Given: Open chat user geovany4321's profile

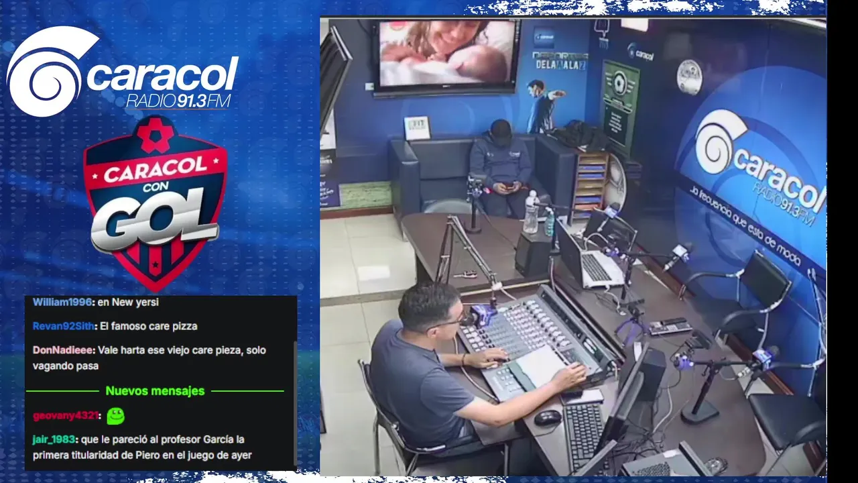Looking at the screenshot, I should (66, 416).
